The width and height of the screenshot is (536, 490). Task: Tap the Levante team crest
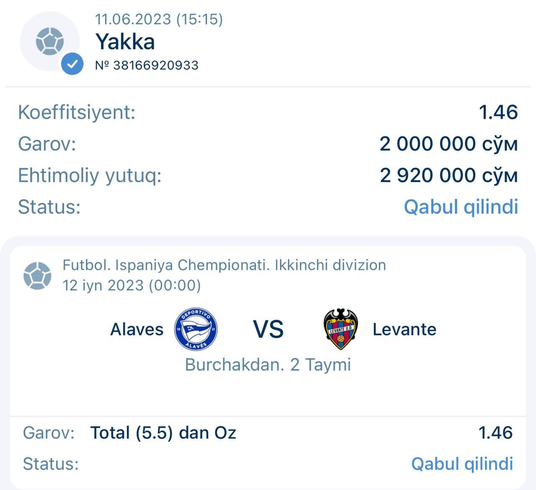click(x=341, y=329)
